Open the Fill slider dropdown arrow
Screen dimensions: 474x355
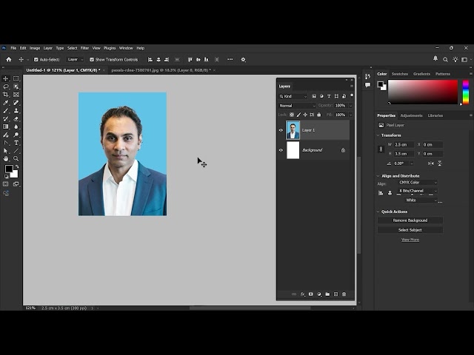tap(350, 115)
